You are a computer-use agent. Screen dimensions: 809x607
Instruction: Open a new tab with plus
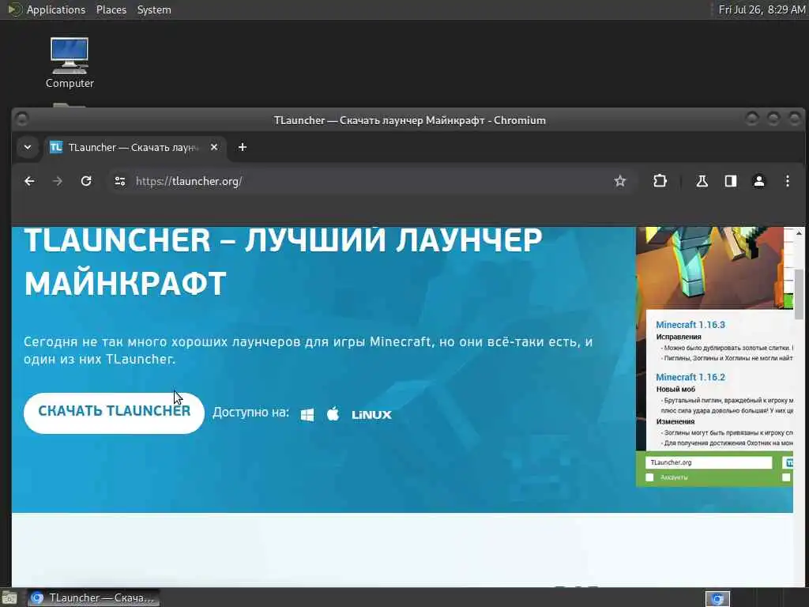pos(242,147)
